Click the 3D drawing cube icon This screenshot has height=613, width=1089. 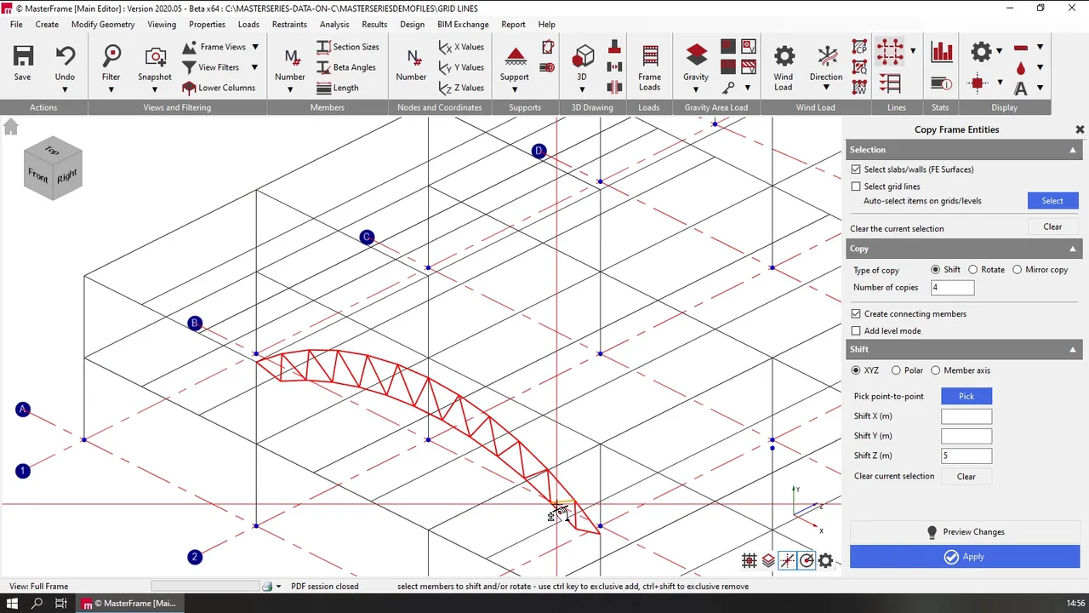tap(583, 56)
